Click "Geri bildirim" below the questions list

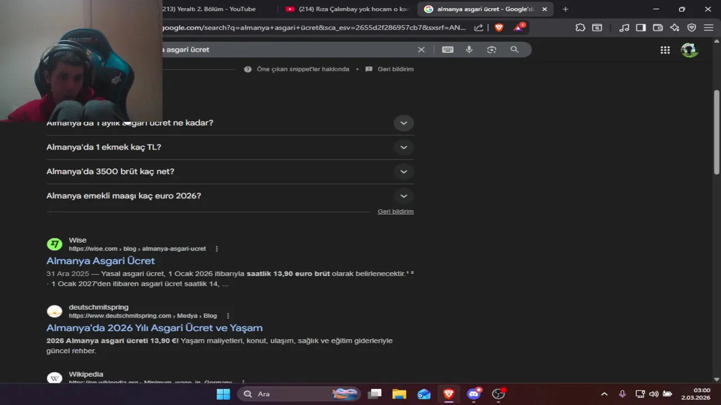pos(395,211)
